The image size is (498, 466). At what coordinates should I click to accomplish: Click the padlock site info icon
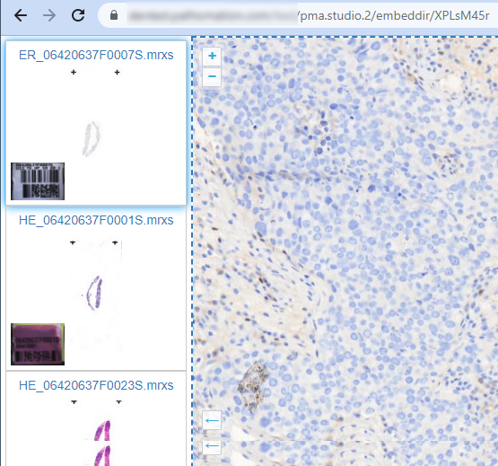114,15
